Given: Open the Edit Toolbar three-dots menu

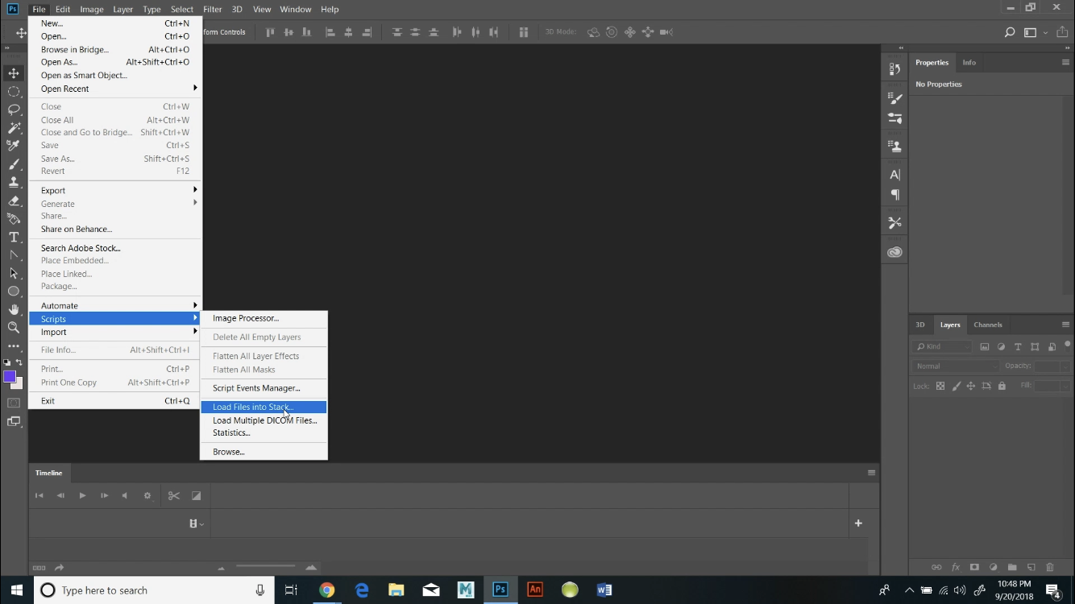Looking at the screenshot, I should pyautogui.click(x=14, y=346).
